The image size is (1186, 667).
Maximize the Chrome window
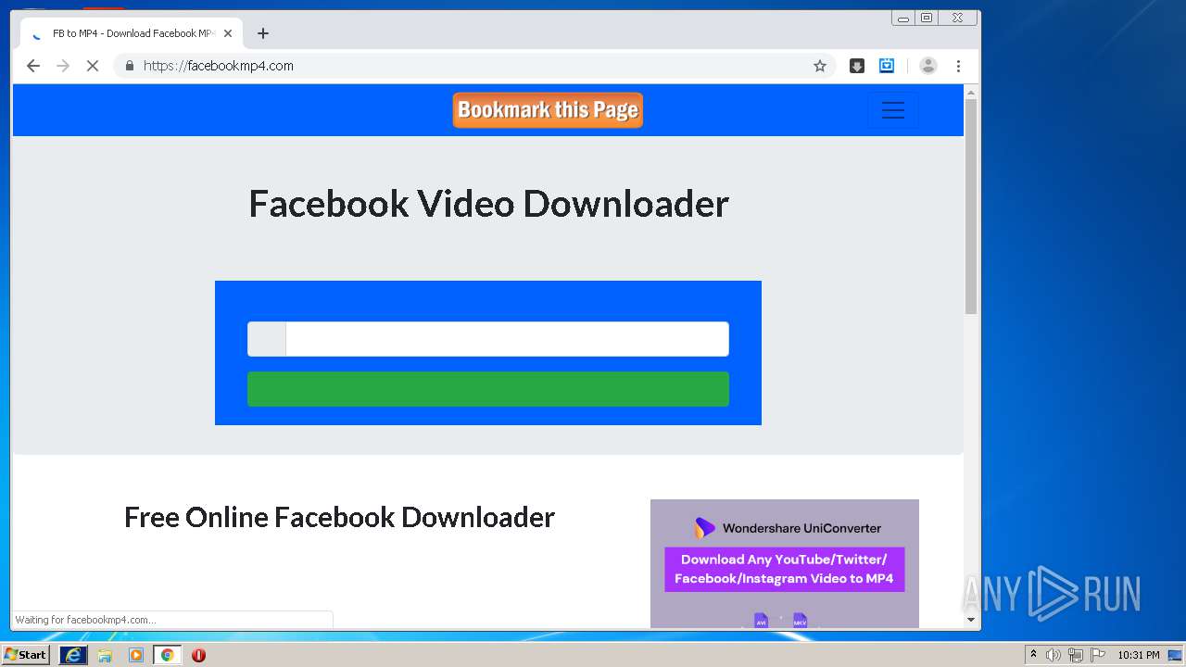927,18
